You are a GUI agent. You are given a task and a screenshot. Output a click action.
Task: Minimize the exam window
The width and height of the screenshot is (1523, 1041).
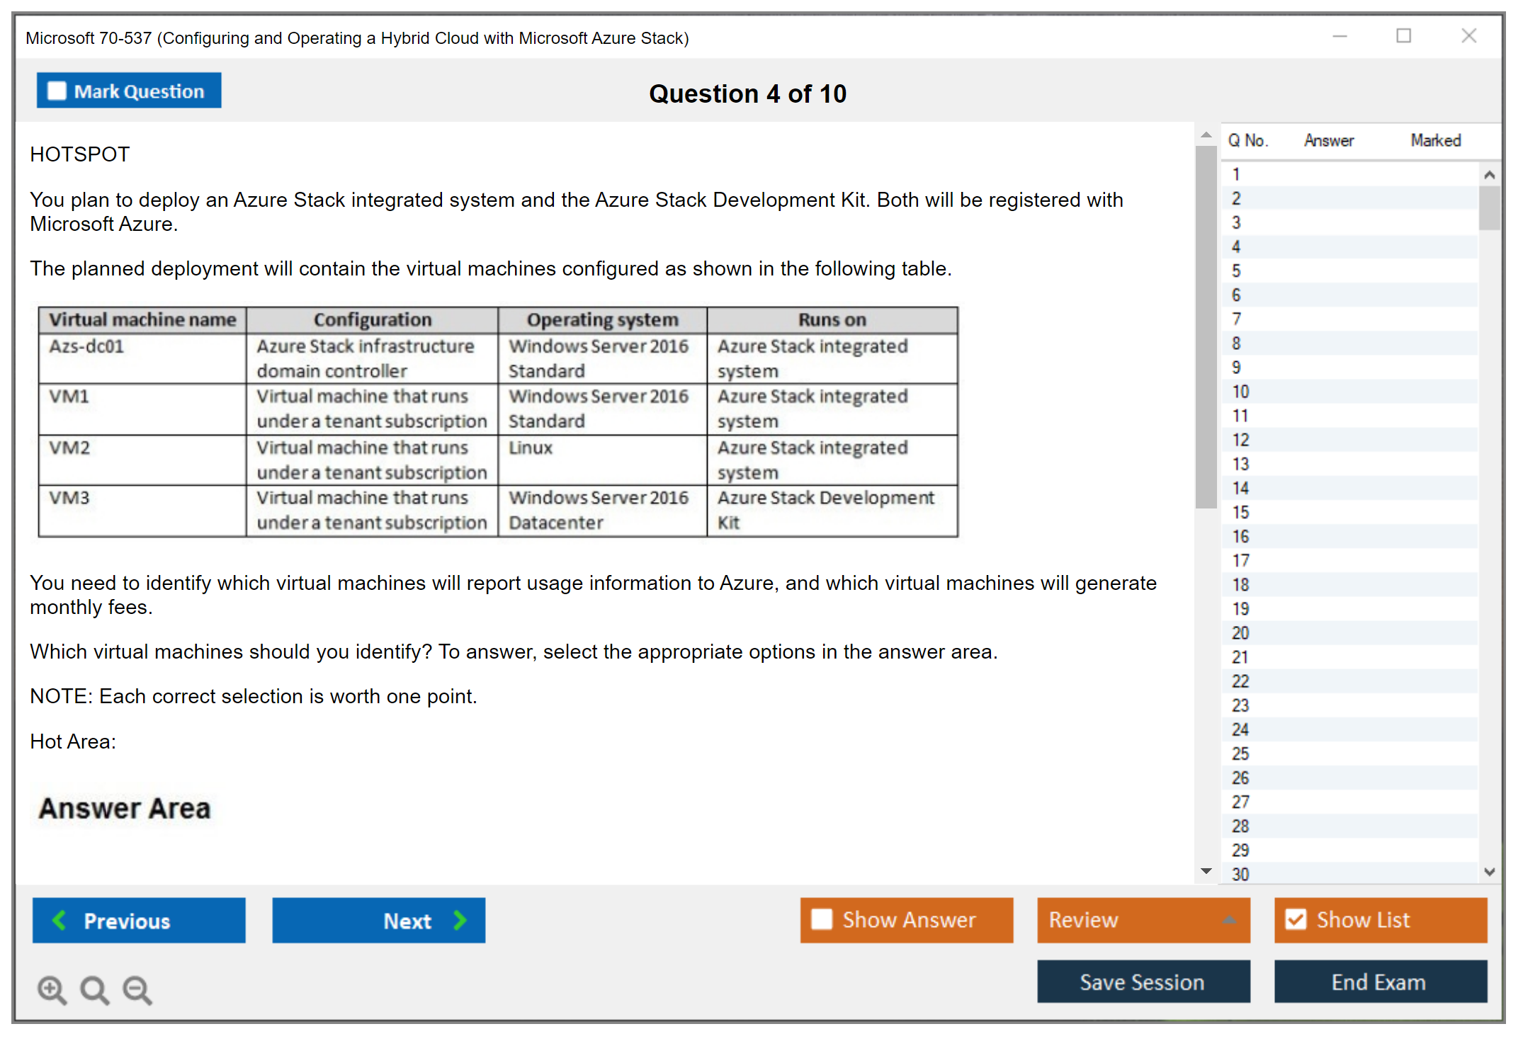tap(1340, 36)
